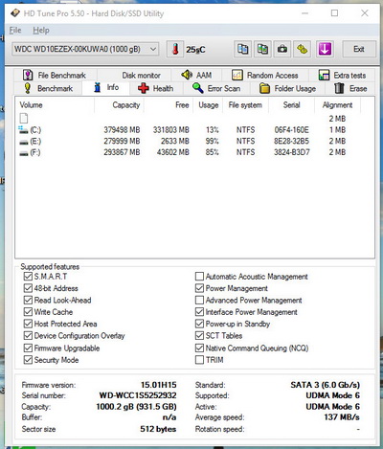
Task: Click the purple down-arrow icon
Action: pos(325,49)
